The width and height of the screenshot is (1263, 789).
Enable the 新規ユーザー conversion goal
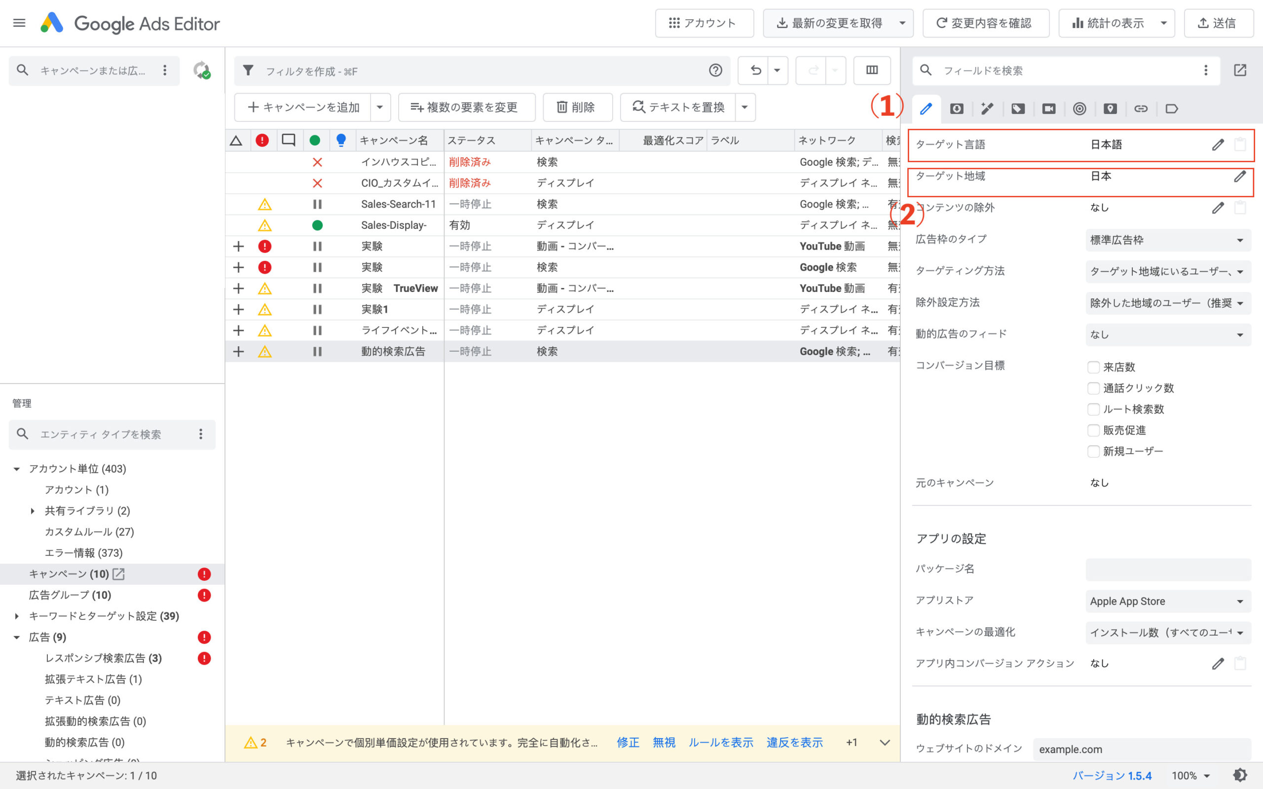pyautogui.click(x=1093, y=451)
